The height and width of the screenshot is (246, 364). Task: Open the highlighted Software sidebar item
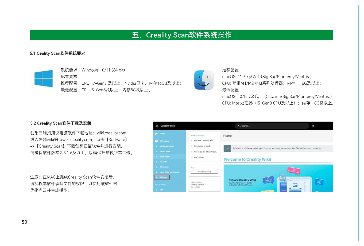pyautogui.click(x=162, y=177)
